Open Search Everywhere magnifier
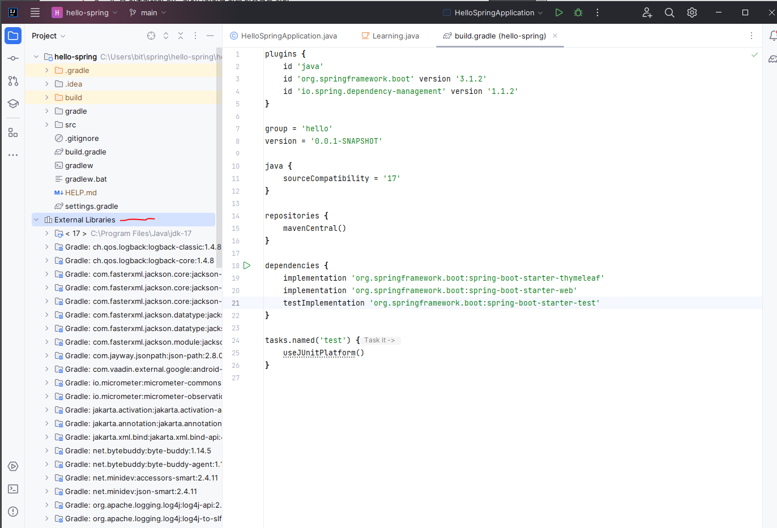The width and height of the screenshot is (777, 528). point(669,12)
